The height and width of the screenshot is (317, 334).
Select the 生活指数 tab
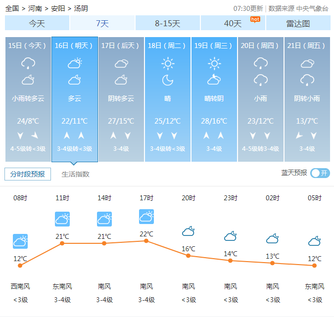pyautogui.click(x=75, y=174)
